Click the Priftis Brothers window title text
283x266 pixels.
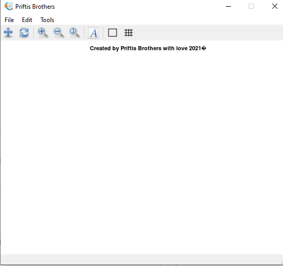(x=35, y=7)
